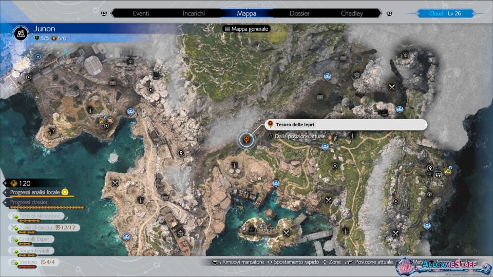
Task: Toggle the Cristalli Esper check mark
Action: pyautogui.click(x=16, y=240)
